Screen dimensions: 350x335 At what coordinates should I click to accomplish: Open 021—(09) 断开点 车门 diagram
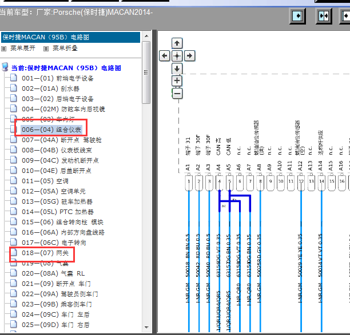pos(56,284)
